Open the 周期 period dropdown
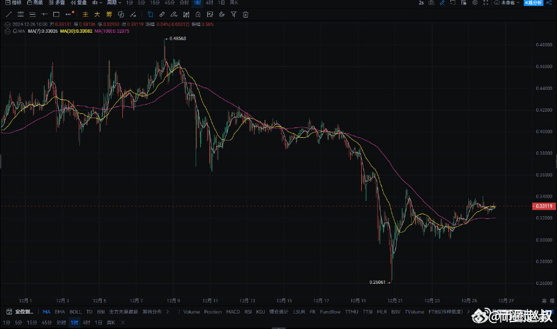Viewport: 557px width, 329px height. tap(114, 3)
